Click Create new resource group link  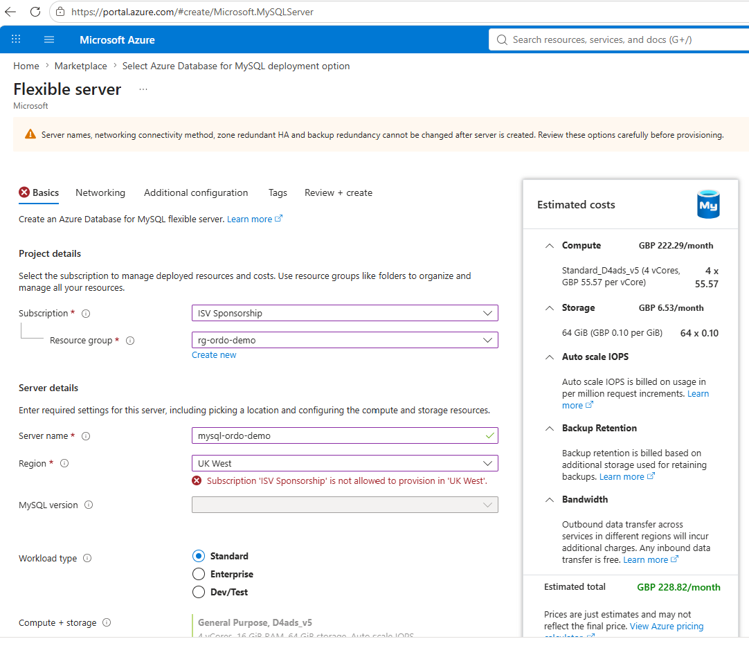(214, 355)
